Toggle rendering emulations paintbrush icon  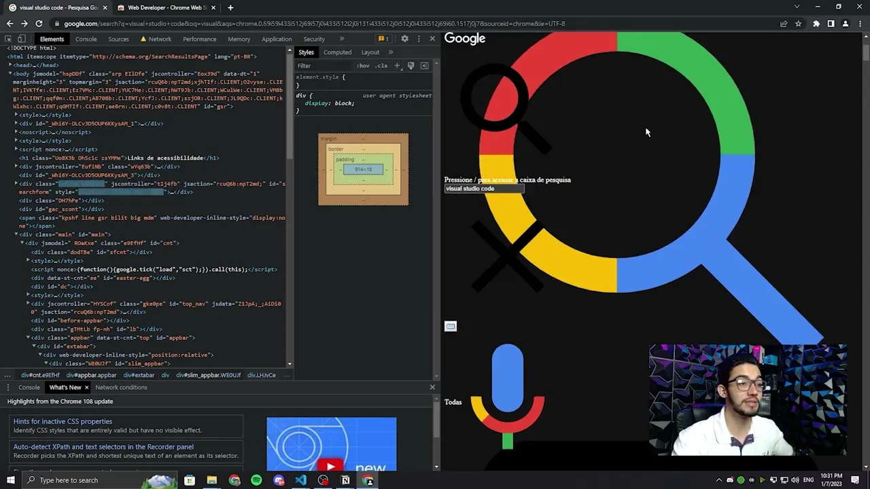coord(411,66)
